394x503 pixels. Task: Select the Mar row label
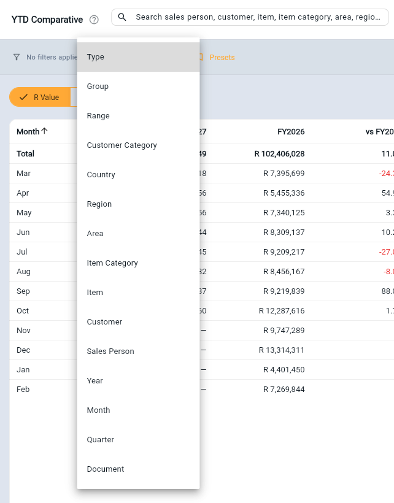click(x=23, y=174)
